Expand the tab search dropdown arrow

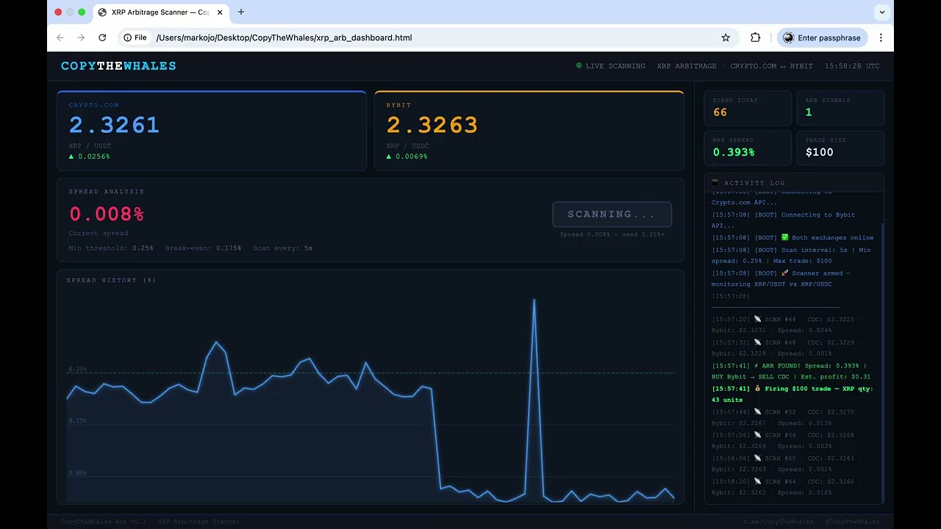click(x=881, y=12)
